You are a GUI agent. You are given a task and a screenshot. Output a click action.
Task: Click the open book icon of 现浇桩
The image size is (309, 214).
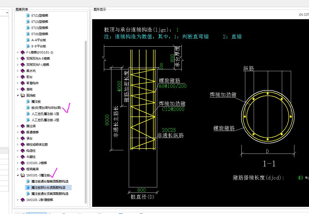point(23,95)
